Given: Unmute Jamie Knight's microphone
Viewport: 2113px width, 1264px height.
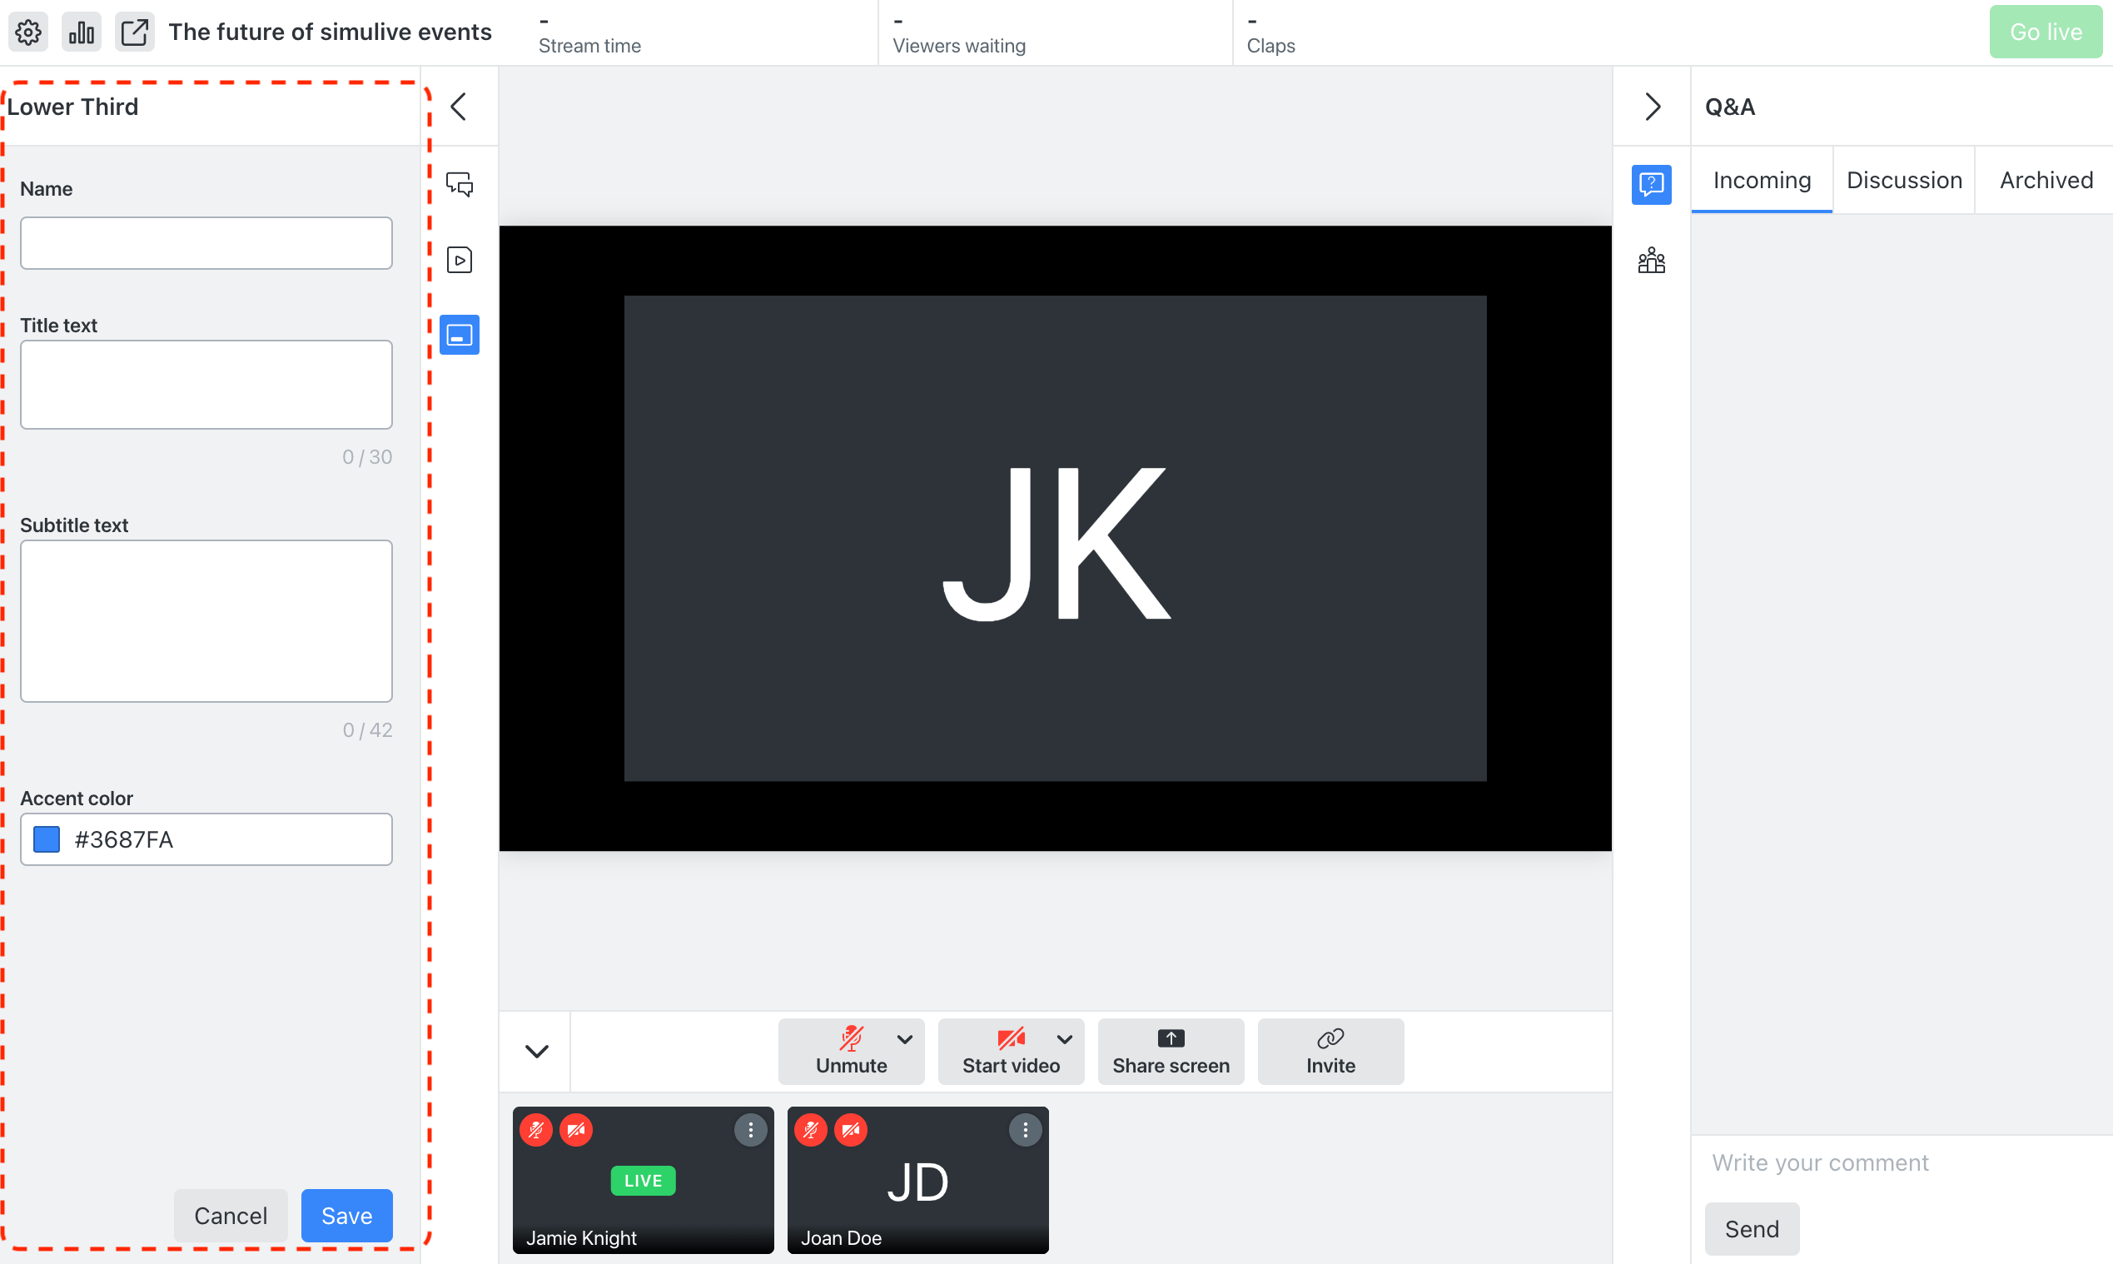Looking at the screenshot, I should pos(535,1129).
